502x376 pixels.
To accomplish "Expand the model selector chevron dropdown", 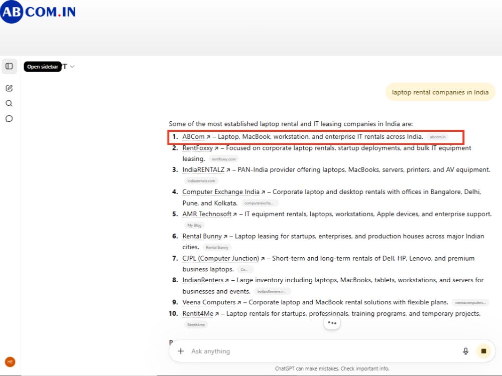I will pos(72,67).
